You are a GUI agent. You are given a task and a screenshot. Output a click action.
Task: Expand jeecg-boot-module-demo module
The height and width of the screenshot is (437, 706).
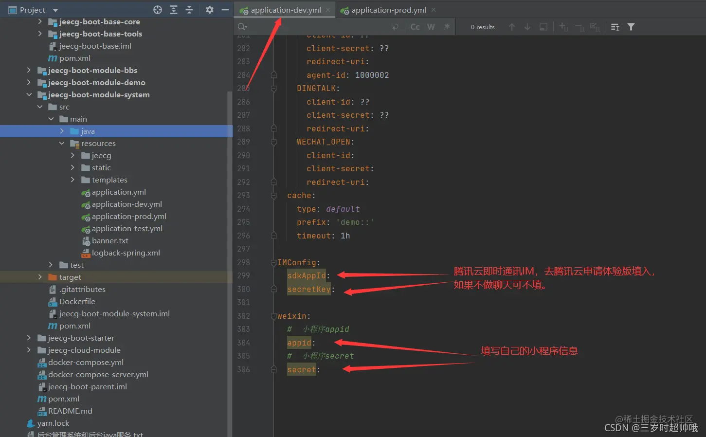(x=29, y=82)
